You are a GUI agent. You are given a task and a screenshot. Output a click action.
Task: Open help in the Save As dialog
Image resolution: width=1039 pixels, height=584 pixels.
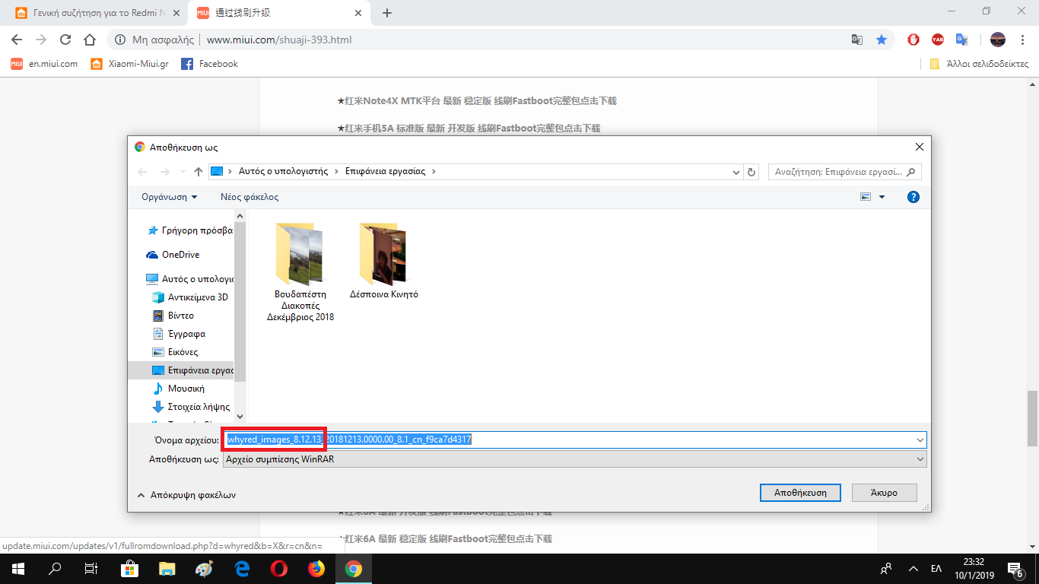pos(913,197)
